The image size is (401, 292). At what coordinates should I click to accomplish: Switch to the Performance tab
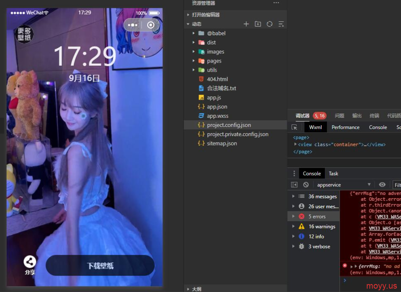pyautogui.click(x=345, y=127)
